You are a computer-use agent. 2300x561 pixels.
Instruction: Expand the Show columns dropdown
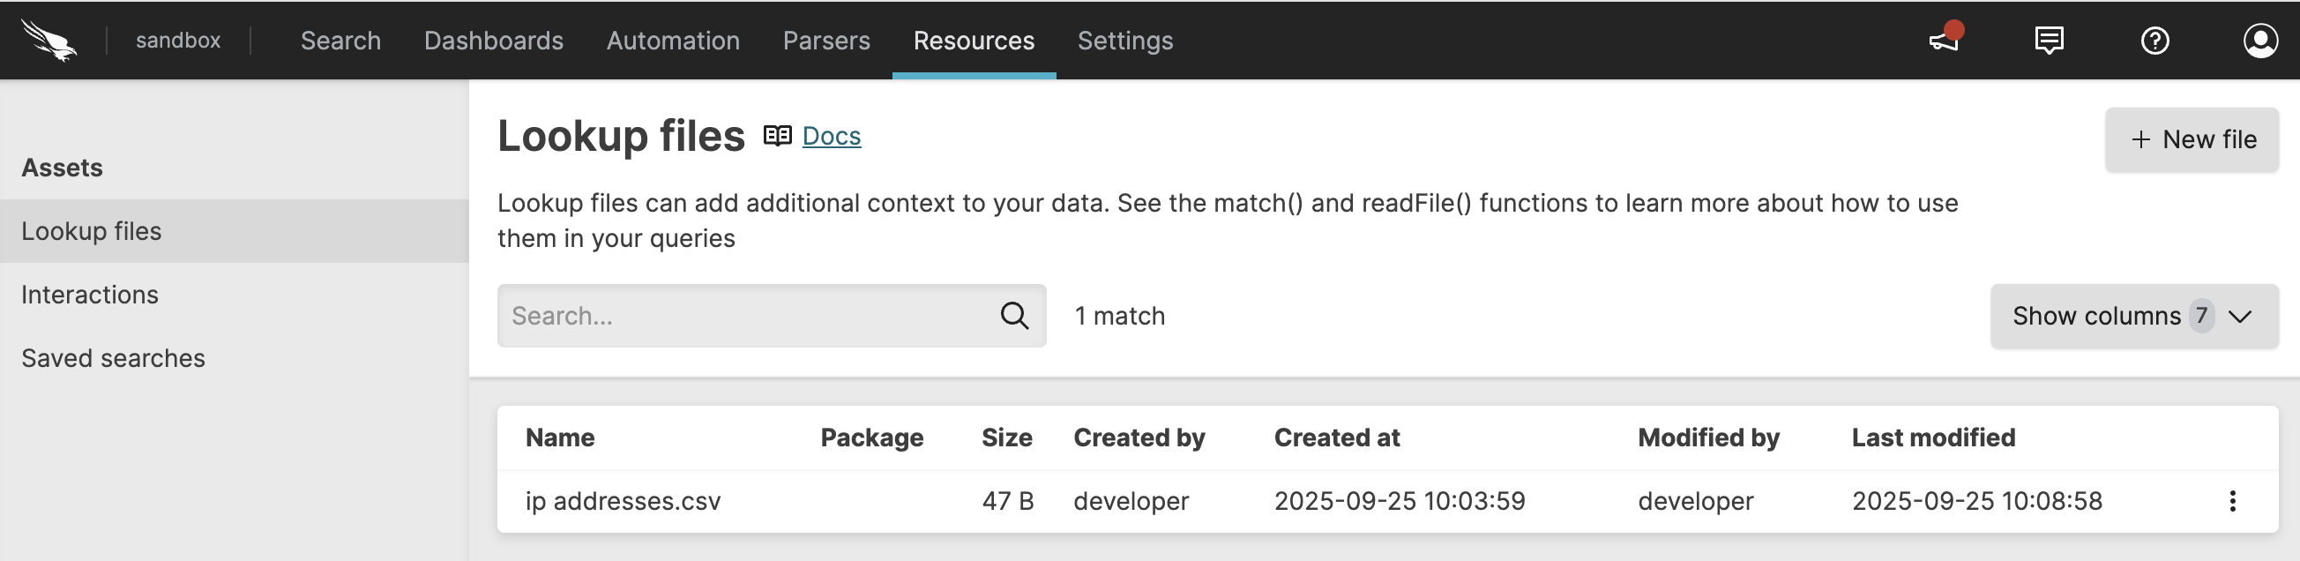[2133, 315]
